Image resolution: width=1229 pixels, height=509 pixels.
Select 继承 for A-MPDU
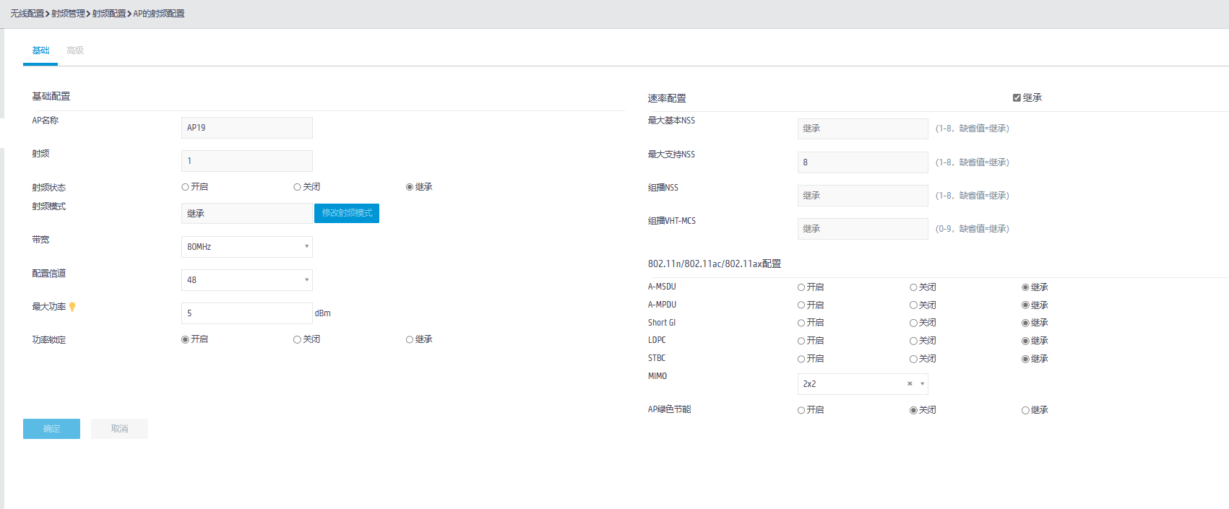point(1025,305)
